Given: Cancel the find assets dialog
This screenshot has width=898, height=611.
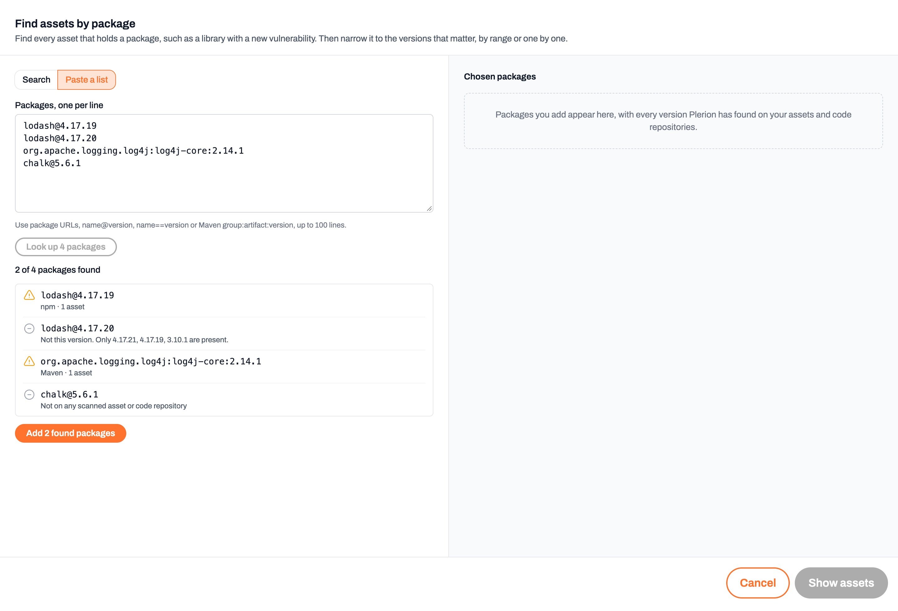Looking at the screenshot, I should click(x=757, y=582).
